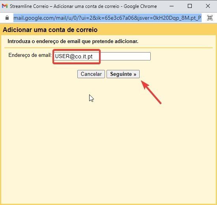Click the 'Adicionar uma conta de correio' heading
Image resolution: width=217 pixels, height=205 pixels.
(50, 30)
